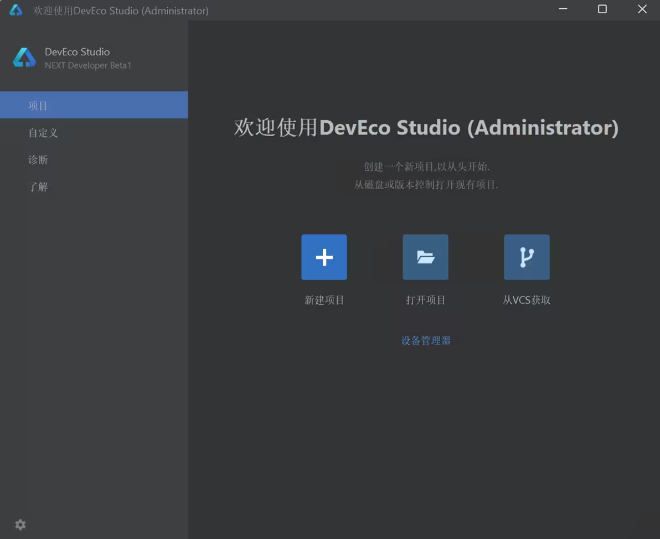
Task: Open the settings gear in the sidebar
Action: (x=20, y=525)
